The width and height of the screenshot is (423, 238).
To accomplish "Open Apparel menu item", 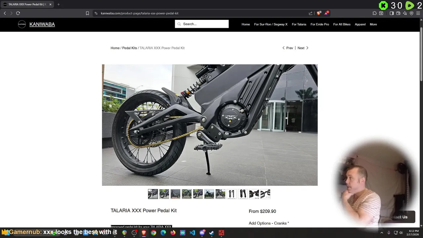I will (x=360, y=24).
